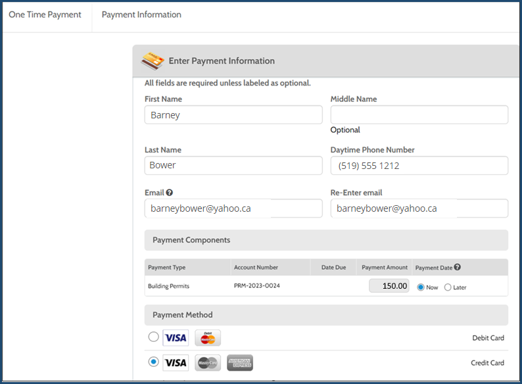Click the Visa logo in Debit Card row
This screenshot has height=384, width=522.
coord(176,338)
